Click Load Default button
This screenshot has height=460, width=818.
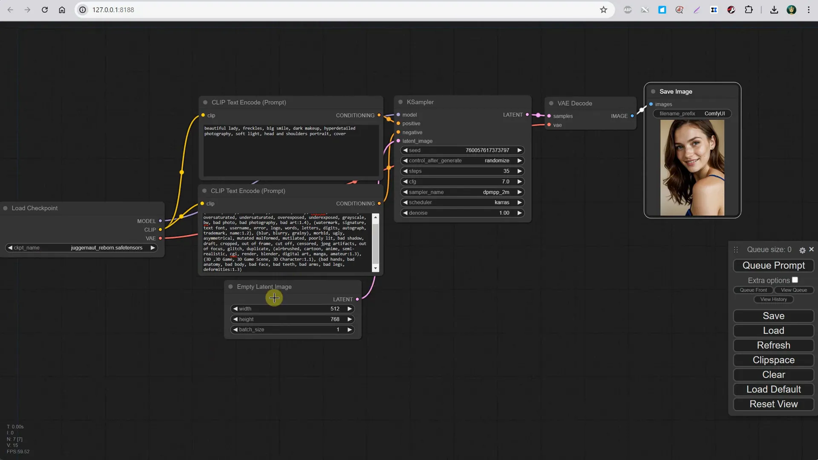tap(774, 389)
